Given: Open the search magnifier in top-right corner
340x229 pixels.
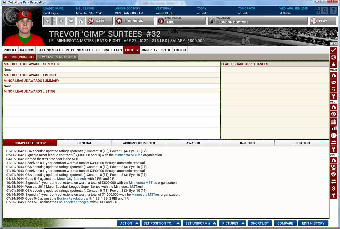Looking at the screenshot, I should coord(325,10).
